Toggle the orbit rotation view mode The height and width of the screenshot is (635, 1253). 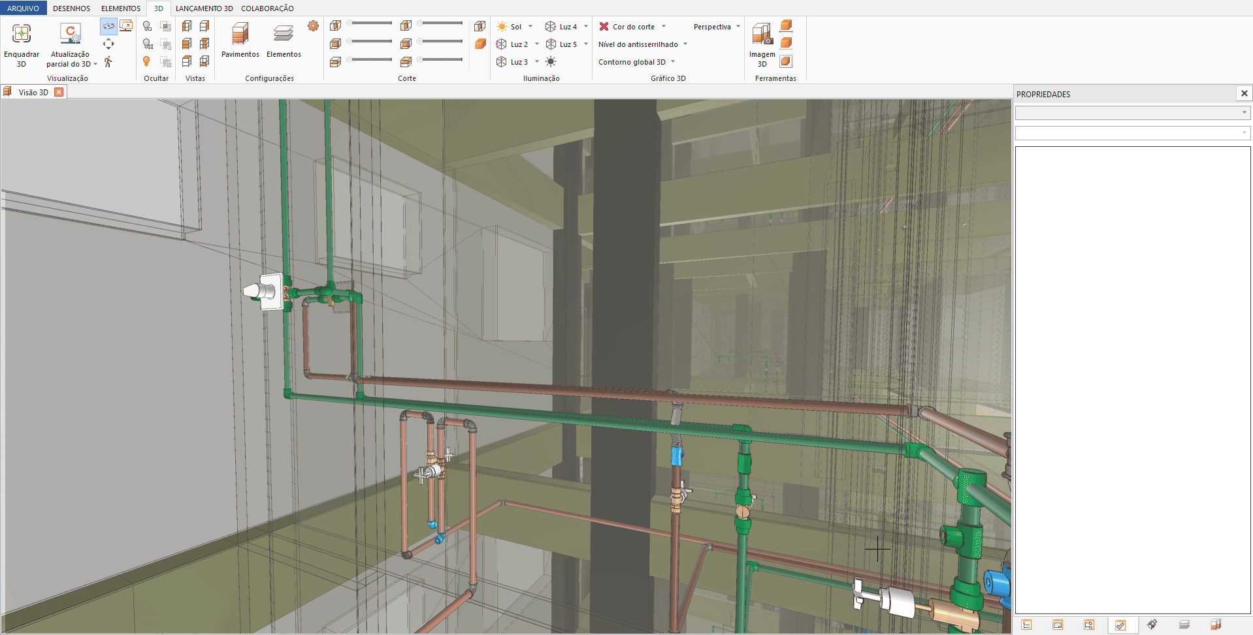click(108, 26)
